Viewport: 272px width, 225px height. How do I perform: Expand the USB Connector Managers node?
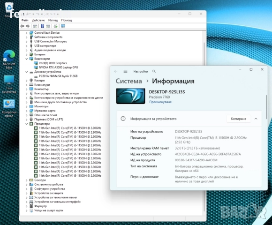pos(27,41)
